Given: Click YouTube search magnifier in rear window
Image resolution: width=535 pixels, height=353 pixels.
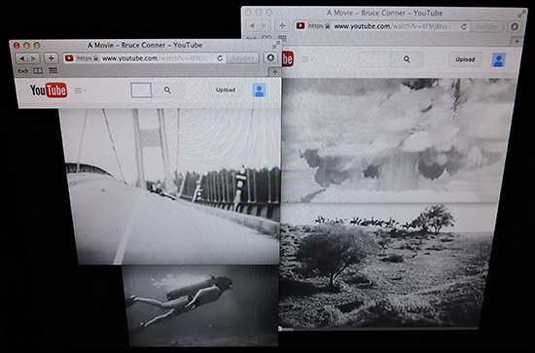Looking at the screenshot, I should tap(407, 59).
